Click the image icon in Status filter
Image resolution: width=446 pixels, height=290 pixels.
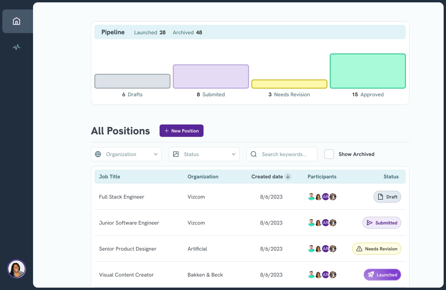coord(176,154)
